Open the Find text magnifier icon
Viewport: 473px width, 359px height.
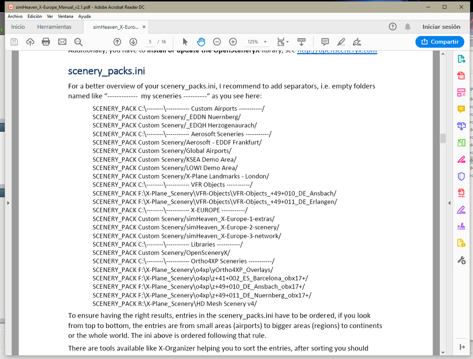pos(78,42)
